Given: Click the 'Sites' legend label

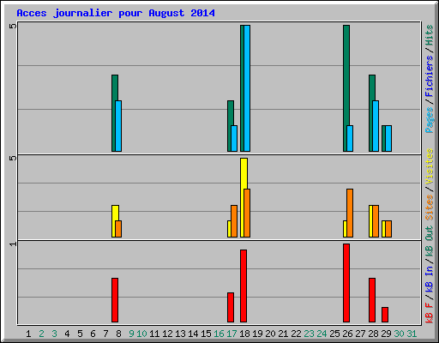Looking at the screenshot, I should pos(430,208).
